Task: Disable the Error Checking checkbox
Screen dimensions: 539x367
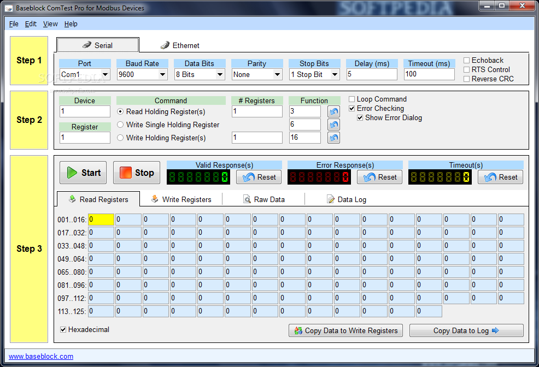Action: click(x=351, y=109)
